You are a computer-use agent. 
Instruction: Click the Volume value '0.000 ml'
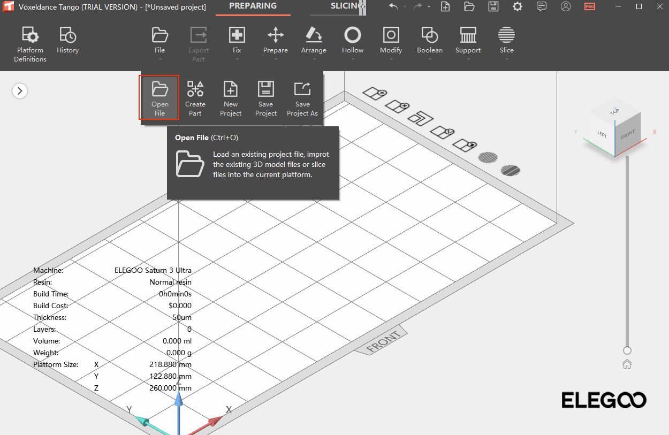tap(177, 341)
